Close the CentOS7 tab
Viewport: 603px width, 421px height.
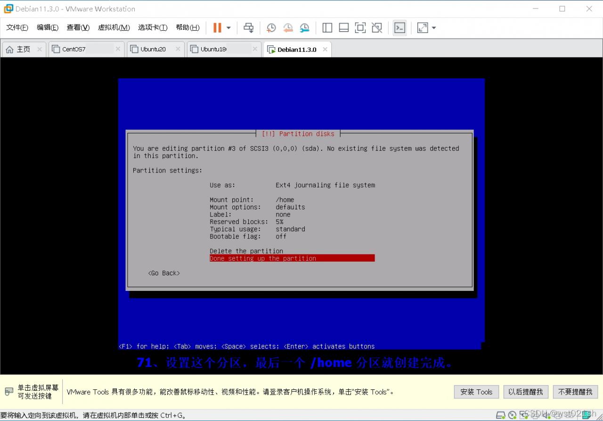(x=118, y=49)
